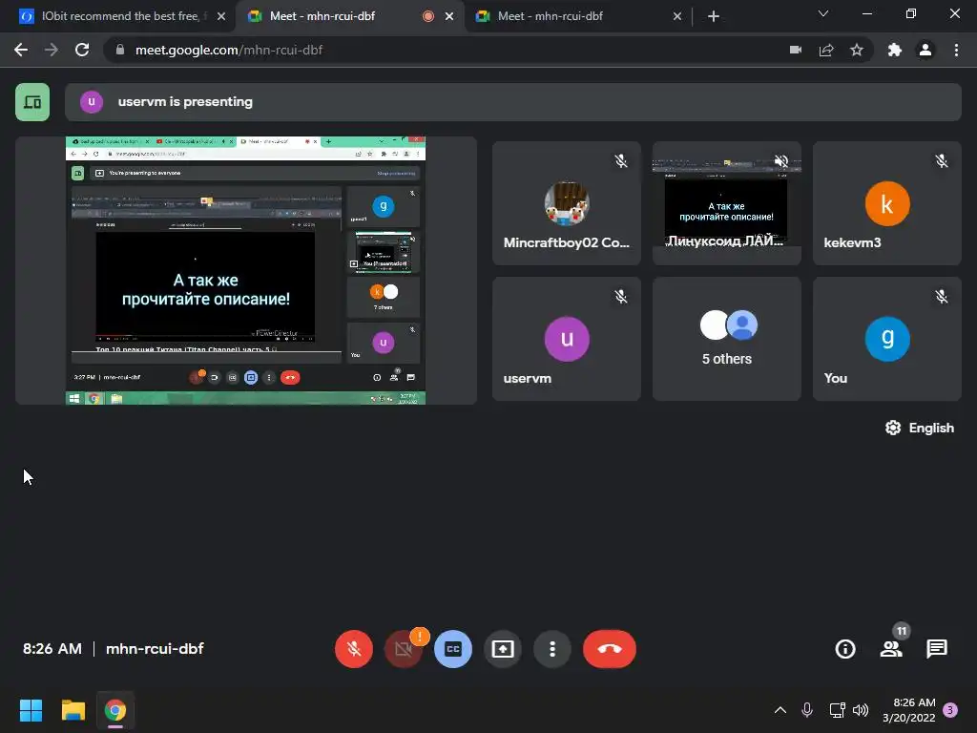Click the address bar with meet.google.com URL

click(488, 50)
